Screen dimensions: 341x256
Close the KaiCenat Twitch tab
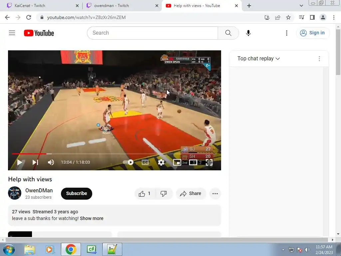[x=77, y=6]
